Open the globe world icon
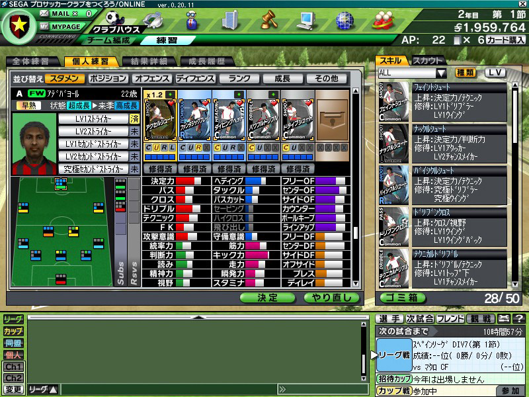 345,21
